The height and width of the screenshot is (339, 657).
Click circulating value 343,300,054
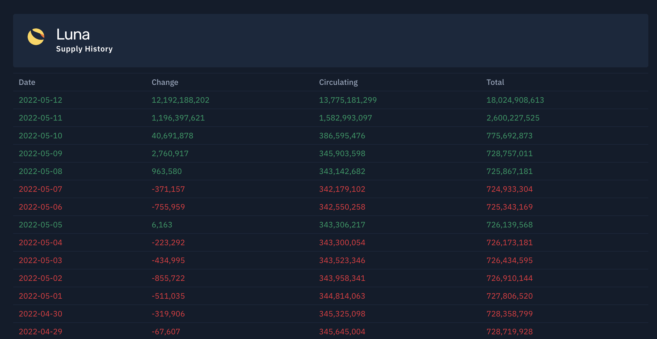342,243
